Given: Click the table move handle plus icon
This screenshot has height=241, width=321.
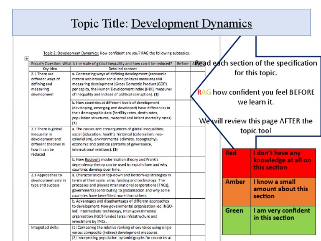Looking at the screenshot, I should [x=27, y=59].
